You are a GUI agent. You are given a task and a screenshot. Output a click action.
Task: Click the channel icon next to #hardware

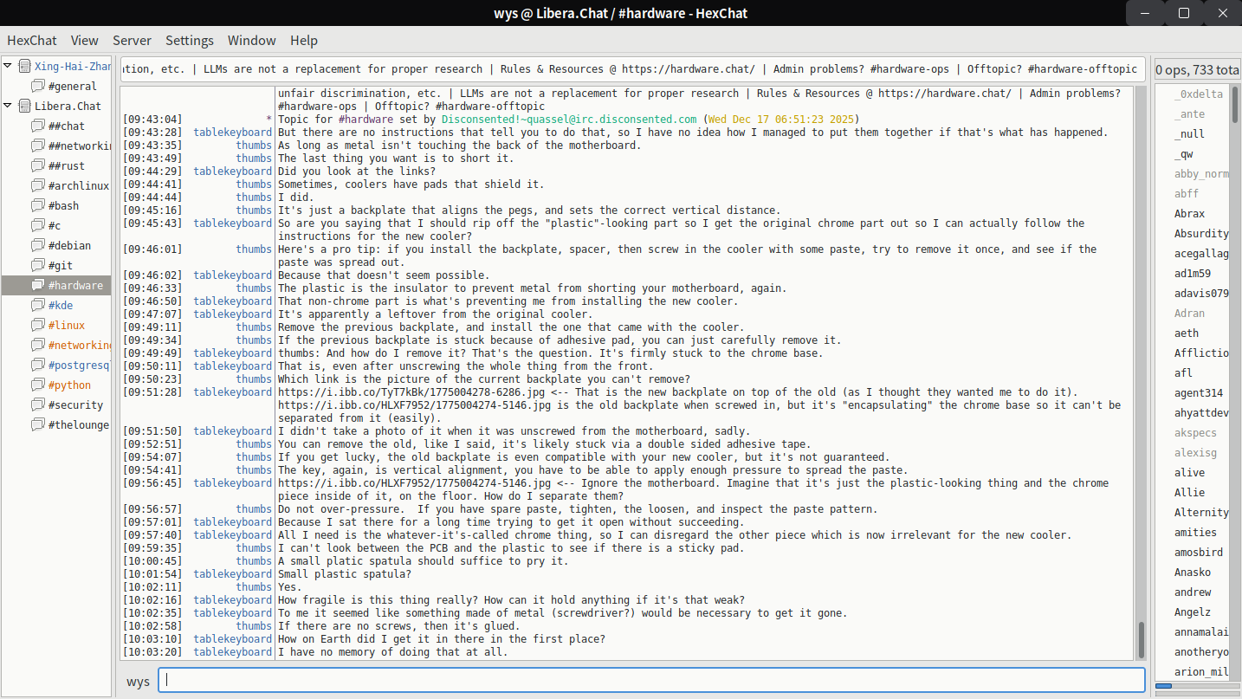[37, 285]
